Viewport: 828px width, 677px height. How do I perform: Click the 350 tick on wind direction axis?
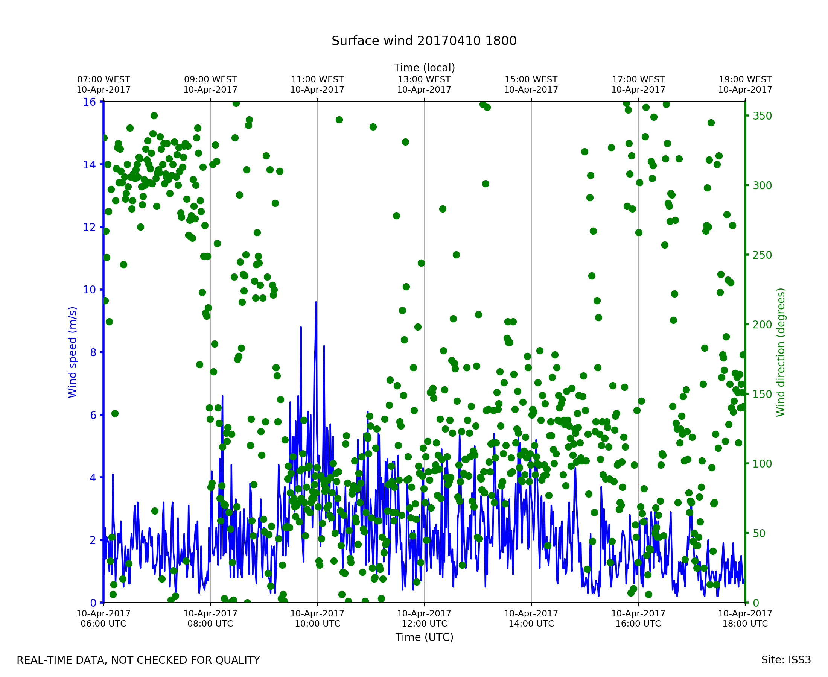point(762,116)
